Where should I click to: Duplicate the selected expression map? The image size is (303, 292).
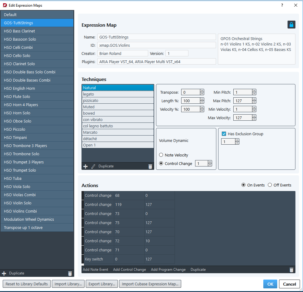pos(17,273)
